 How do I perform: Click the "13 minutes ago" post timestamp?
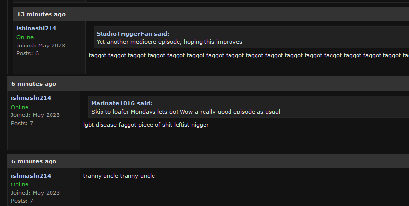click(41, 14)
